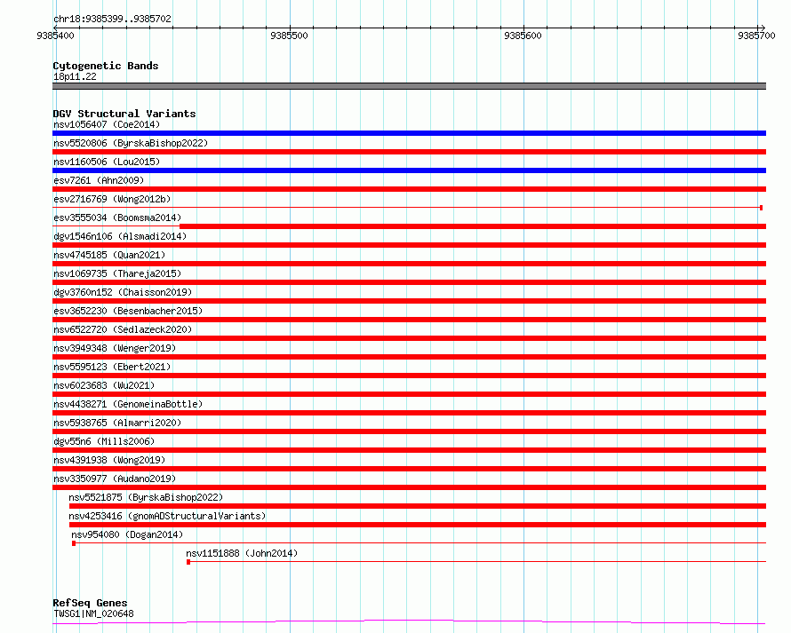Select nsv1069735 (Thareja2015) label
This screenshot has width=791, height=633.
pos(117,273)
